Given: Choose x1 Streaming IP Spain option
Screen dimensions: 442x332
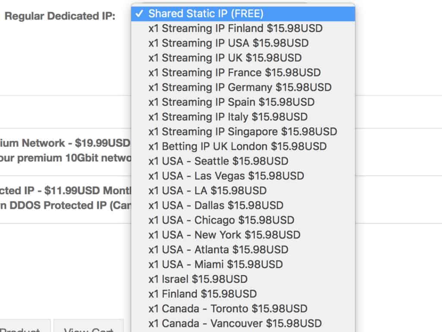Looking at the screenshot, I should [243, 102].
